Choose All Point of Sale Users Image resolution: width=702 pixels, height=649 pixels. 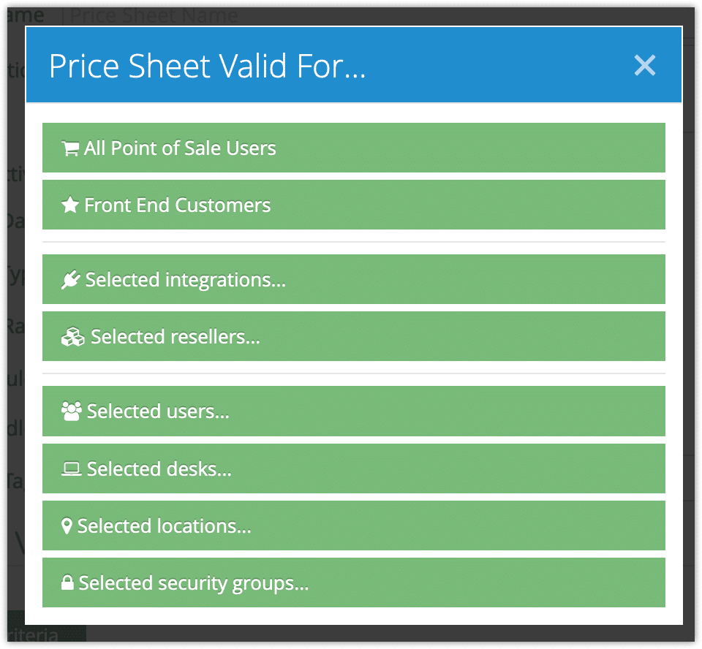[x=354, y=148]
